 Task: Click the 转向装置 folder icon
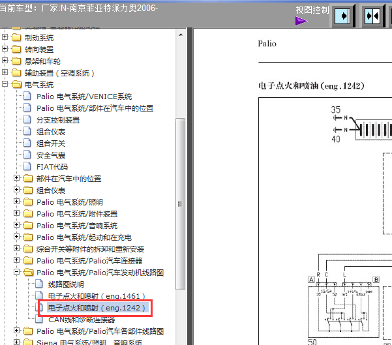[x=16, y=50]
